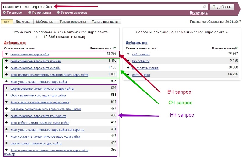Click the 'Подобрать' button

click(x=222, y=7)
